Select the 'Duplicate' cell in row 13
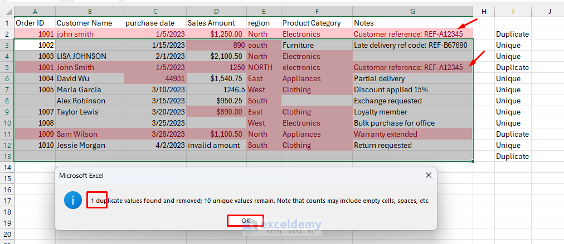The height and width of the screenshot is (244, 564). point(513,156)
